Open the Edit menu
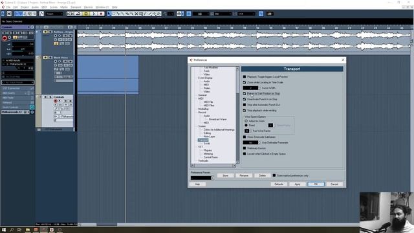The width and height of the screenshot is (414, 233). pos(16,7)
